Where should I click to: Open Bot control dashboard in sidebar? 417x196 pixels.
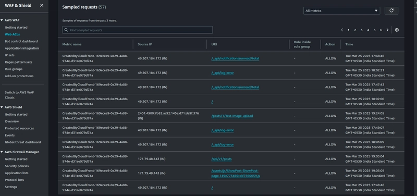(x=21, y=41)
